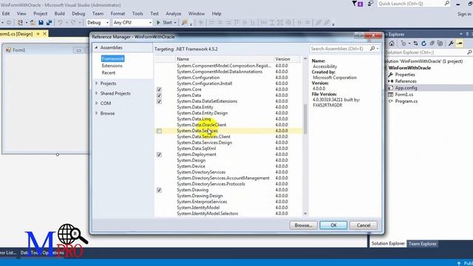Click the assembly list vertical scrollbar thumb
The height and width of the screenshot is (266, 473).
[x=305, y=120]
